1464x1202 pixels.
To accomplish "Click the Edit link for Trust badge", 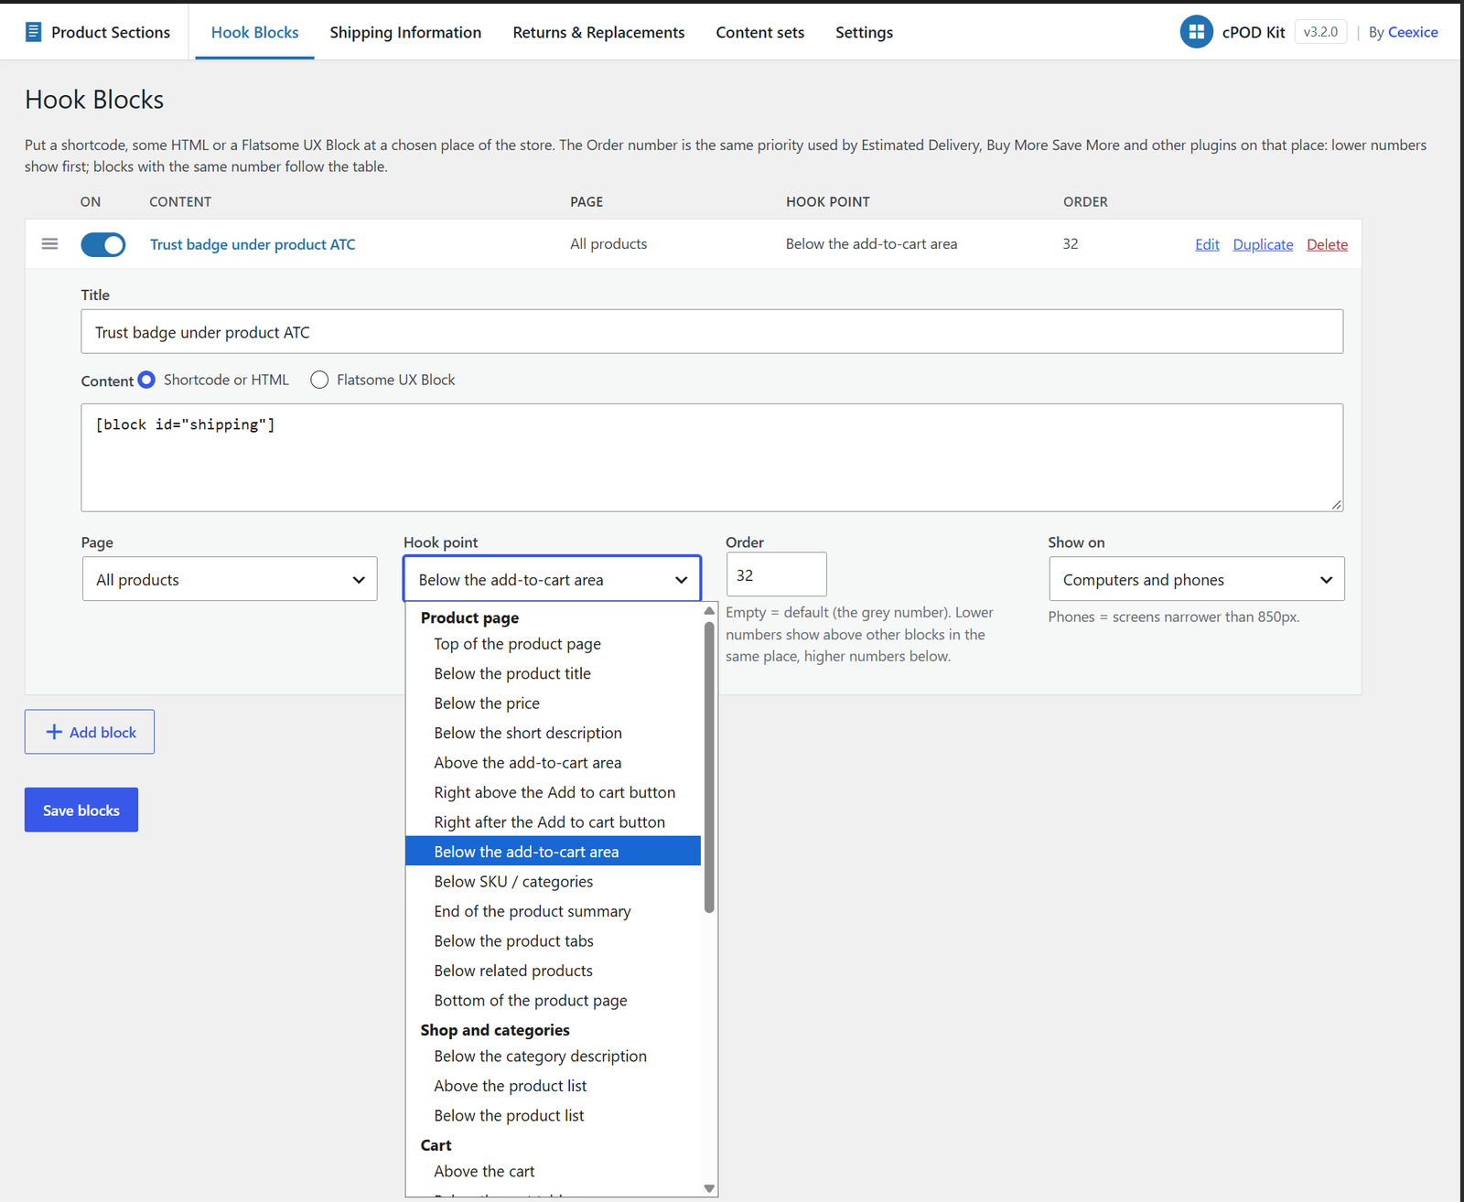I will tap(1207, 244).
